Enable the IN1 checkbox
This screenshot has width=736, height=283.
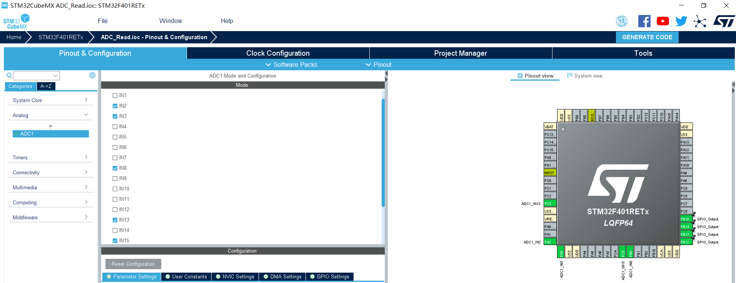coord(115,96)
